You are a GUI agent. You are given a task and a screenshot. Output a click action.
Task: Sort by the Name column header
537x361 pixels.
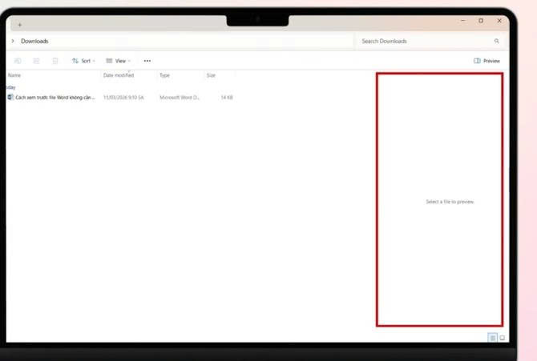pyautogui.click(x=14, y=75)
